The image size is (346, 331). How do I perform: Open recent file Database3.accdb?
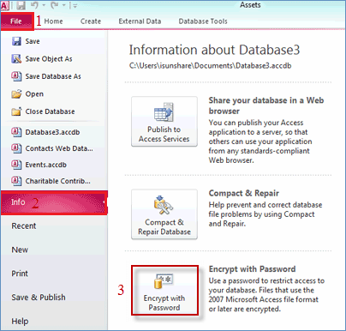(x=52, y=132)
